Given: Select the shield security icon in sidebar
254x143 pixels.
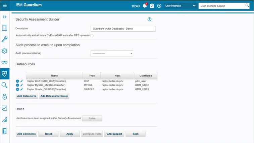Looking at the screenshot, I should pos(5,74).
